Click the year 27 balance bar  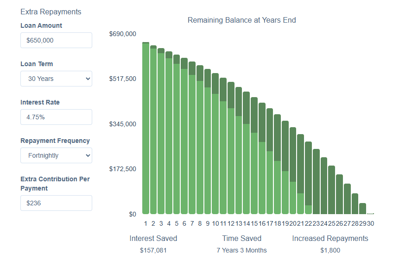[347, 199]
